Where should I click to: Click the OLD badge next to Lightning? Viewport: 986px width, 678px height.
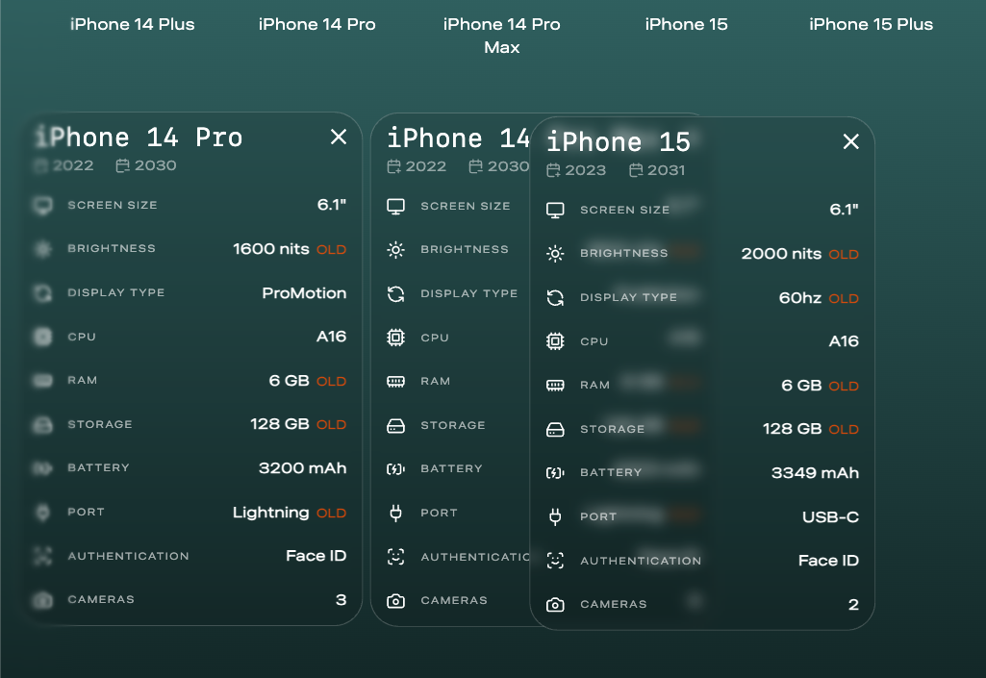tap(331, 514)
